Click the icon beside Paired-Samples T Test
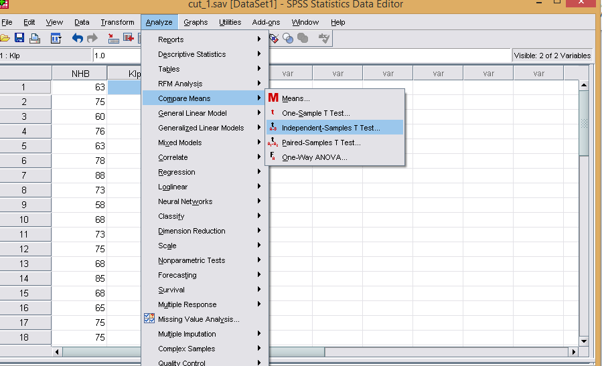 pos(273,142)
